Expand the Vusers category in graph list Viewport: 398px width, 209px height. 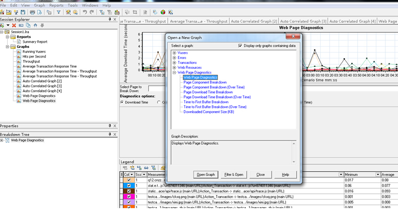pyautogui.click(x=174, y=53)
